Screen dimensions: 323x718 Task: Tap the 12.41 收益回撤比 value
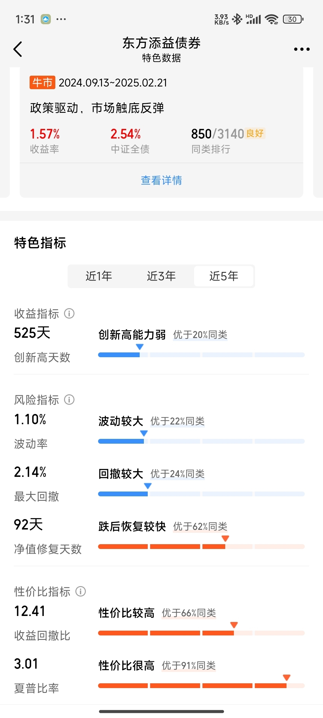tap(30, 611)
